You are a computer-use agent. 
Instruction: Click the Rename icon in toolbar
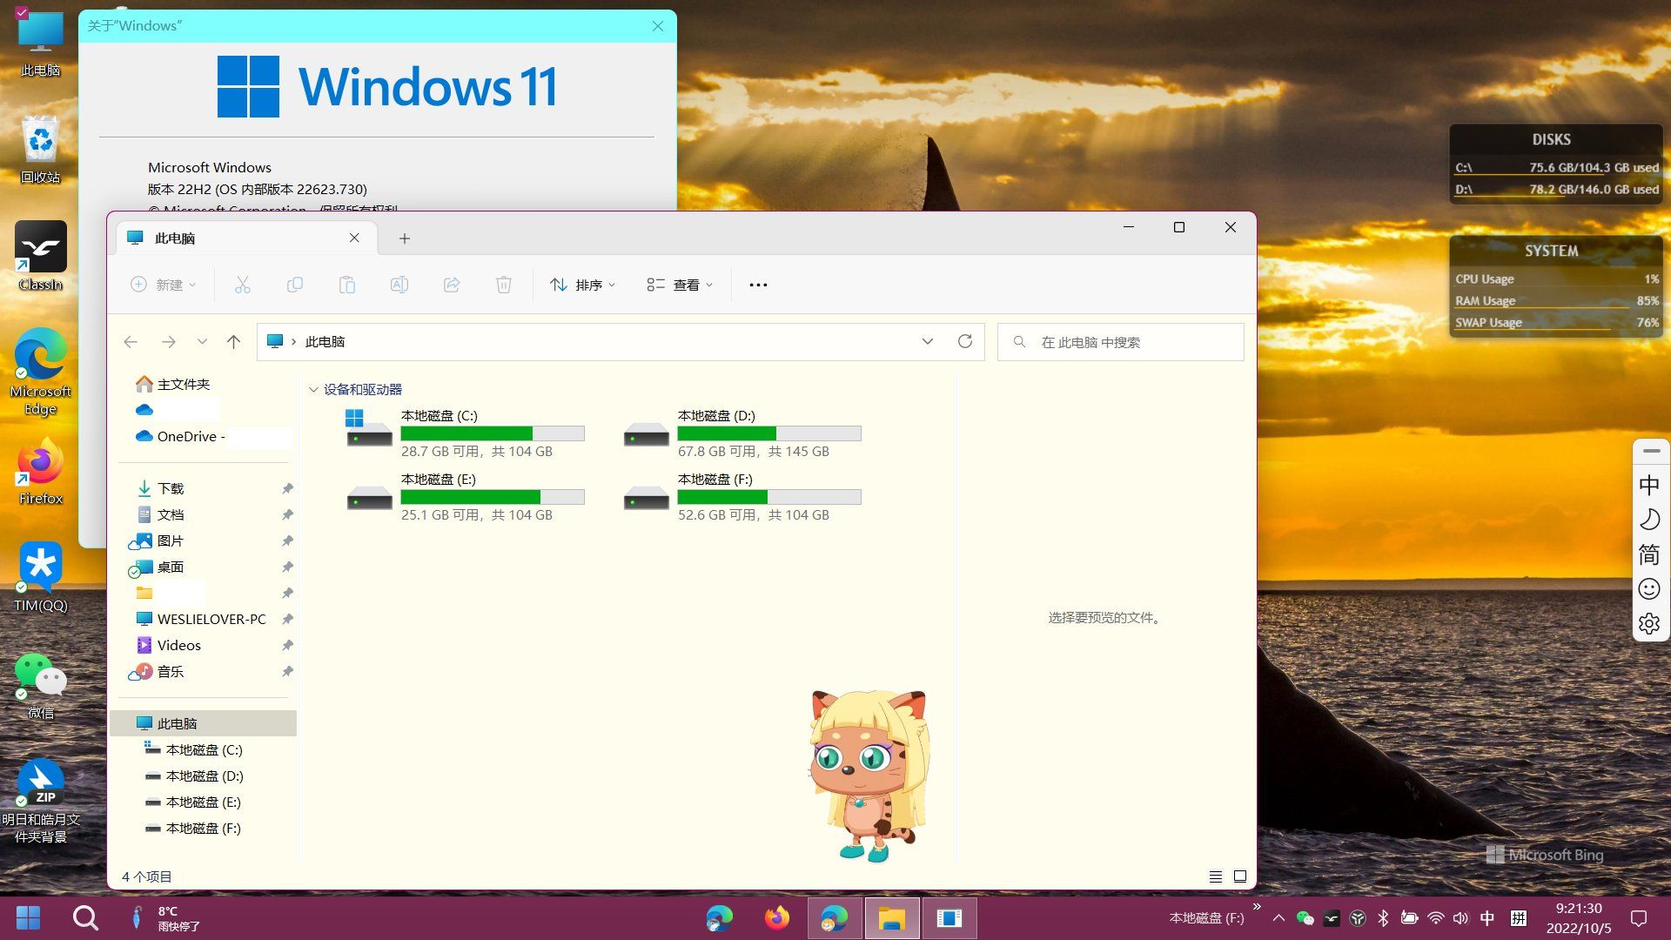tap(399, 285)
